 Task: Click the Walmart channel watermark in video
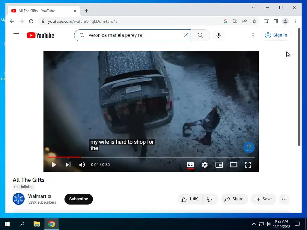249,147
